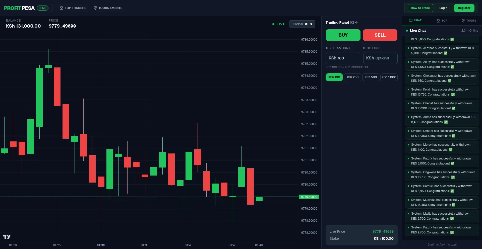The image size is (482, 249).
Task: Click the 9786.00000 price axis label
Action: pos(309,40)
